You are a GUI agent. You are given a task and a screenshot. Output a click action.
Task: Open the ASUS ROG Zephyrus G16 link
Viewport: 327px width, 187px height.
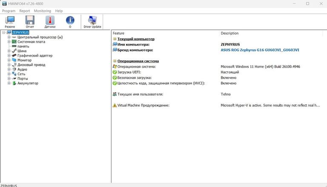(x=260, y=50)
